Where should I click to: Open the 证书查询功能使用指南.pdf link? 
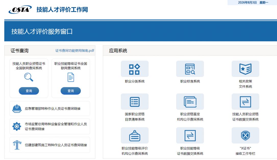[75, 50]
